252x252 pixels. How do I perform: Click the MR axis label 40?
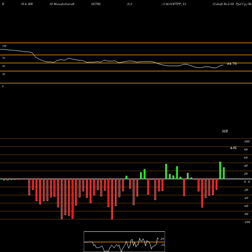[x=245, y=166]
